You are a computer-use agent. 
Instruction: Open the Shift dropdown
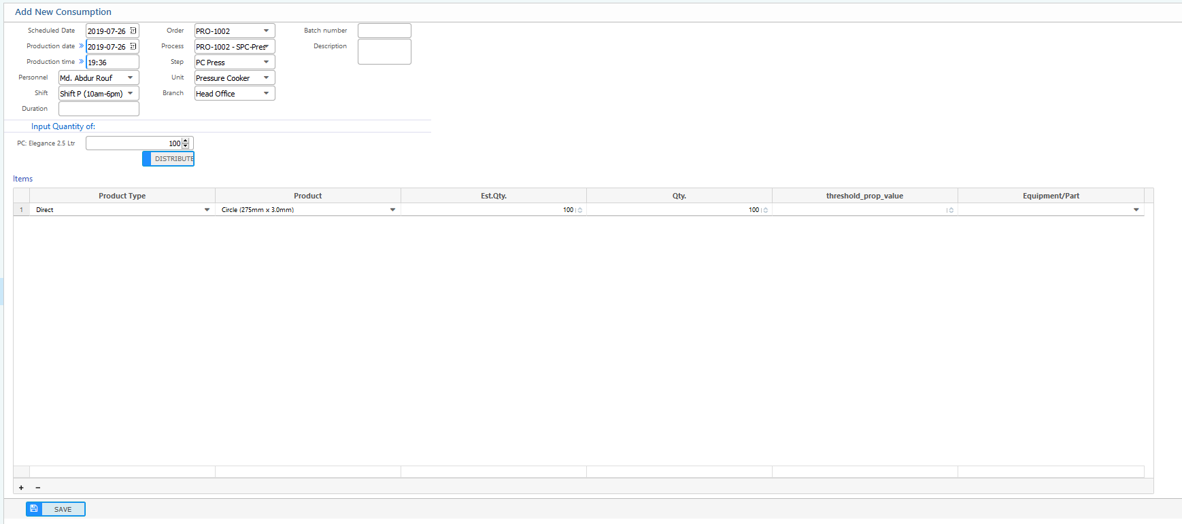click(x=130, y=93)
